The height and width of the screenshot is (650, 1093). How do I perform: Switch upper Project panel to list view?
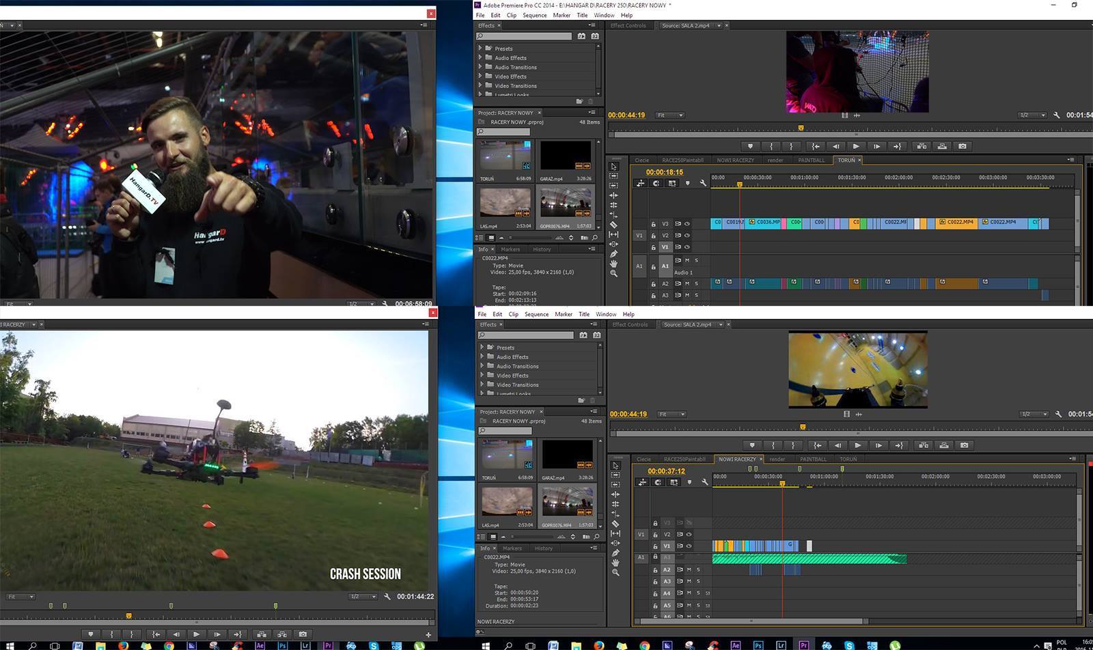480,238
